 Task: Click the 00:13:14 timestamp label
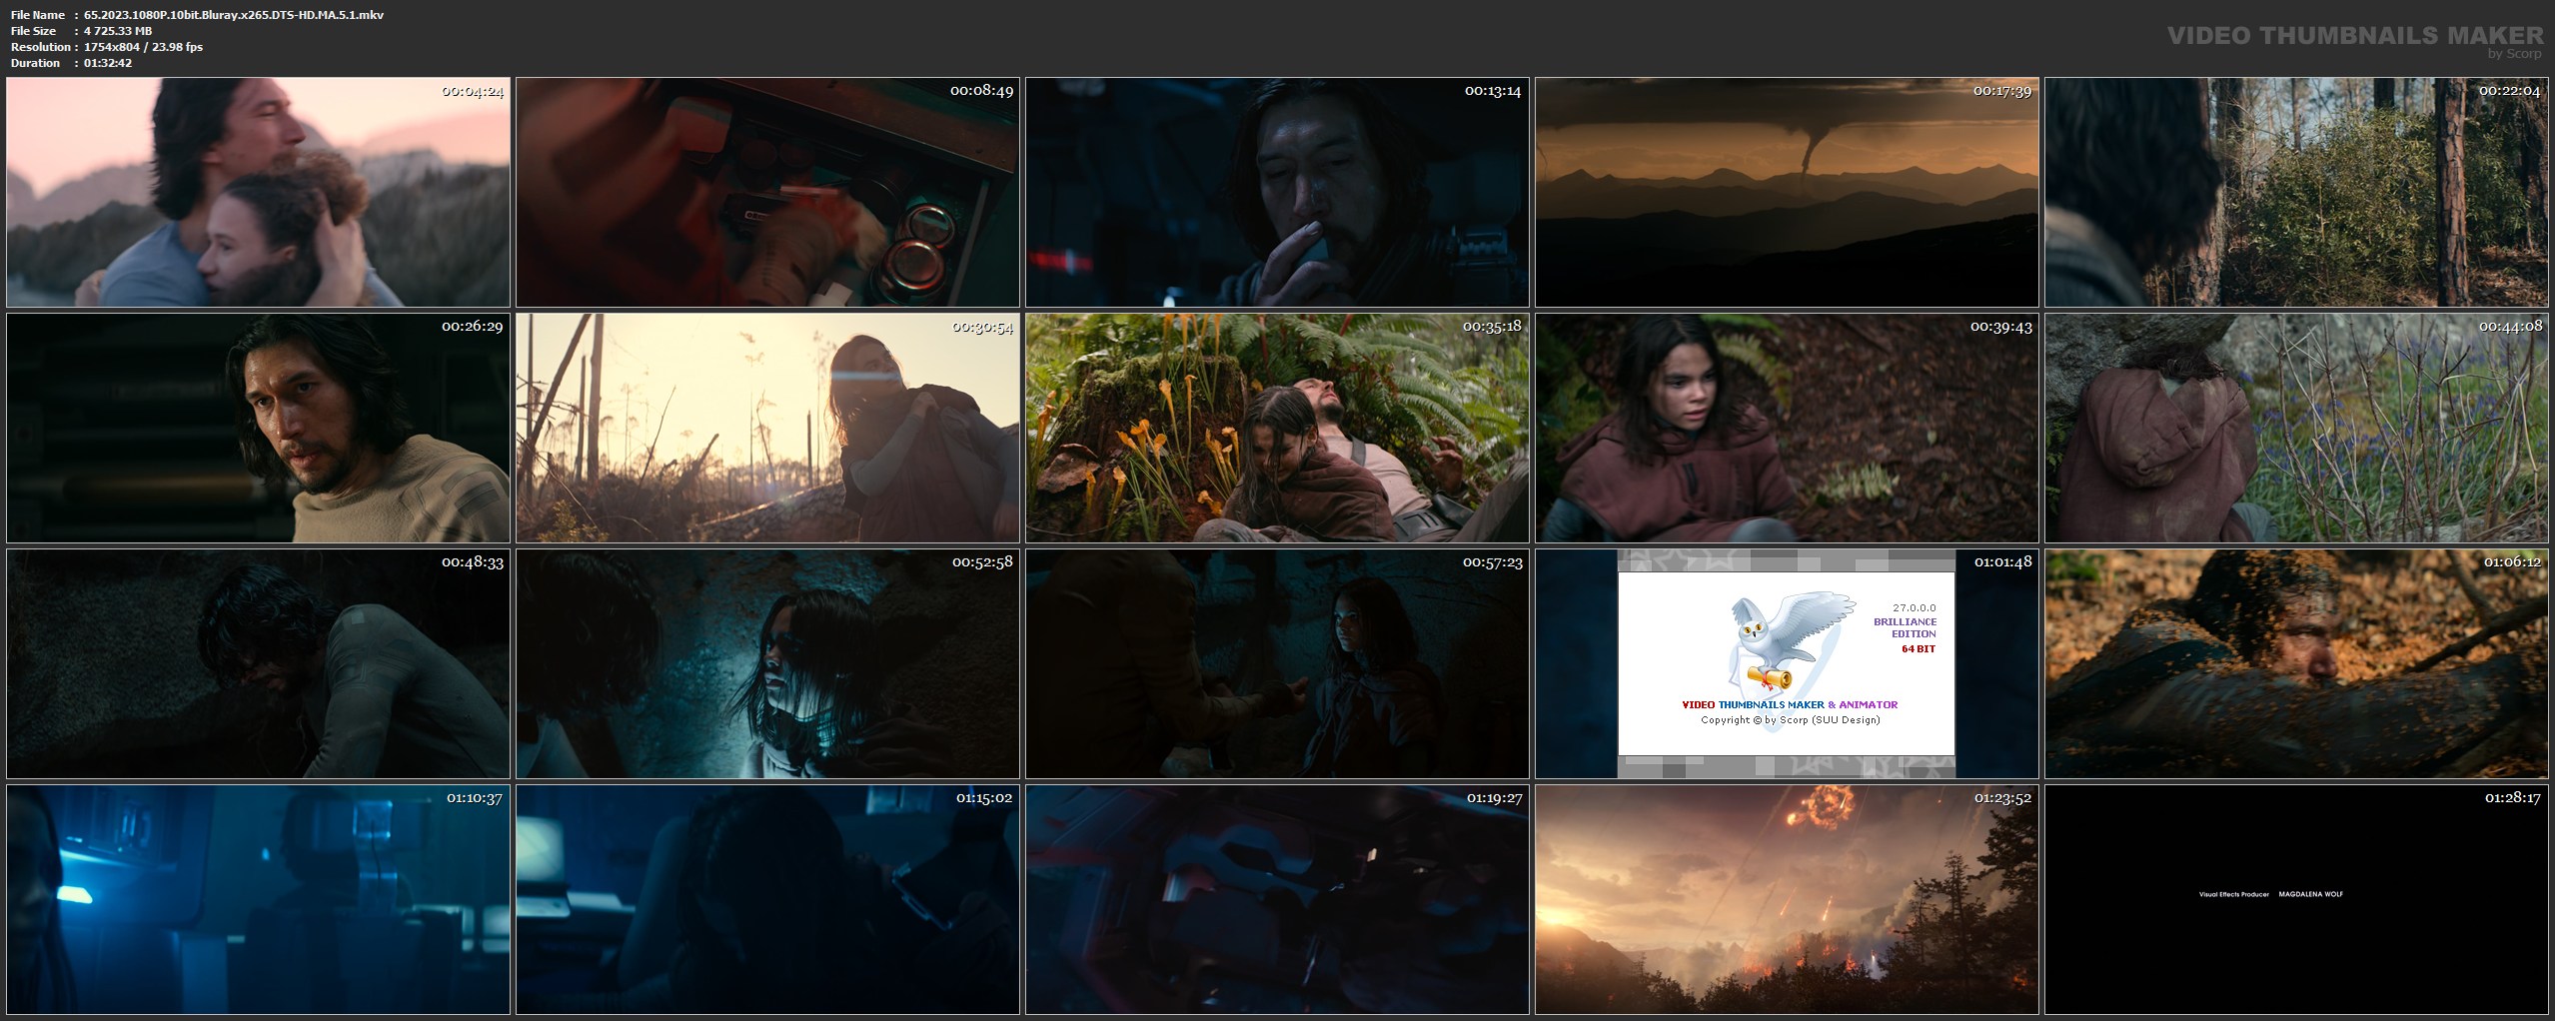[x=1492, y=91]
